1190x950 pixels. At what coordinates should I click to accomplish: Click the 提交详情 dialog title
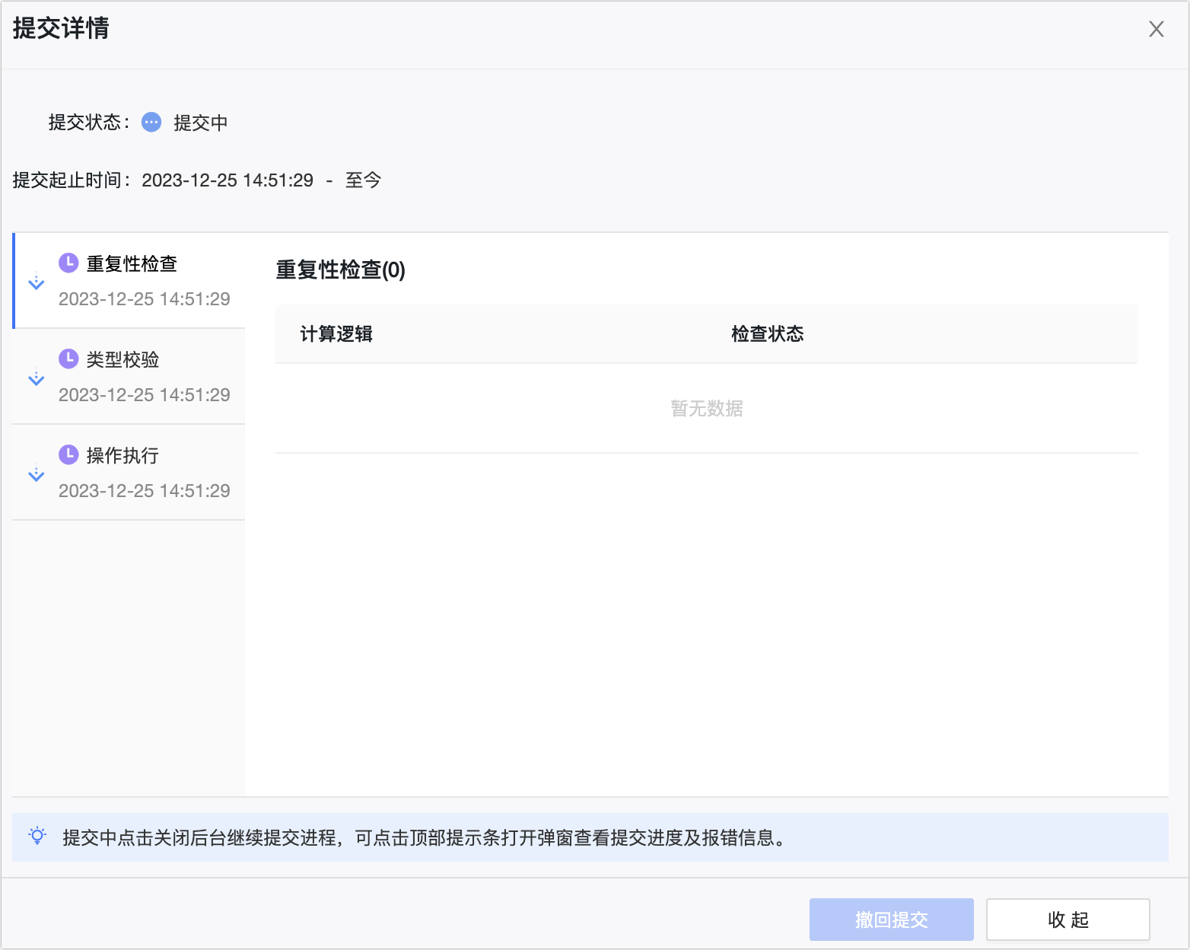61,28
